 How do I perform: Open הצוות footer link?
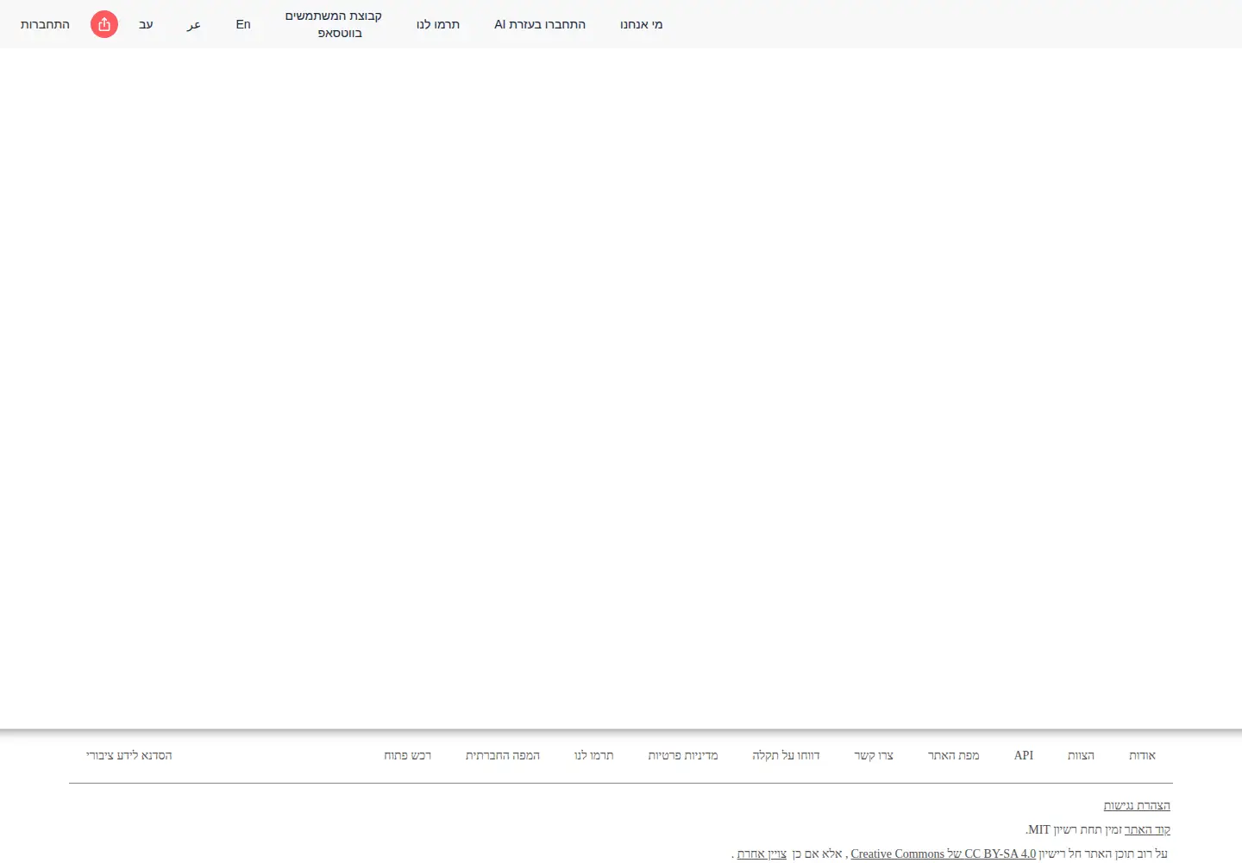tap(1081, 755)
